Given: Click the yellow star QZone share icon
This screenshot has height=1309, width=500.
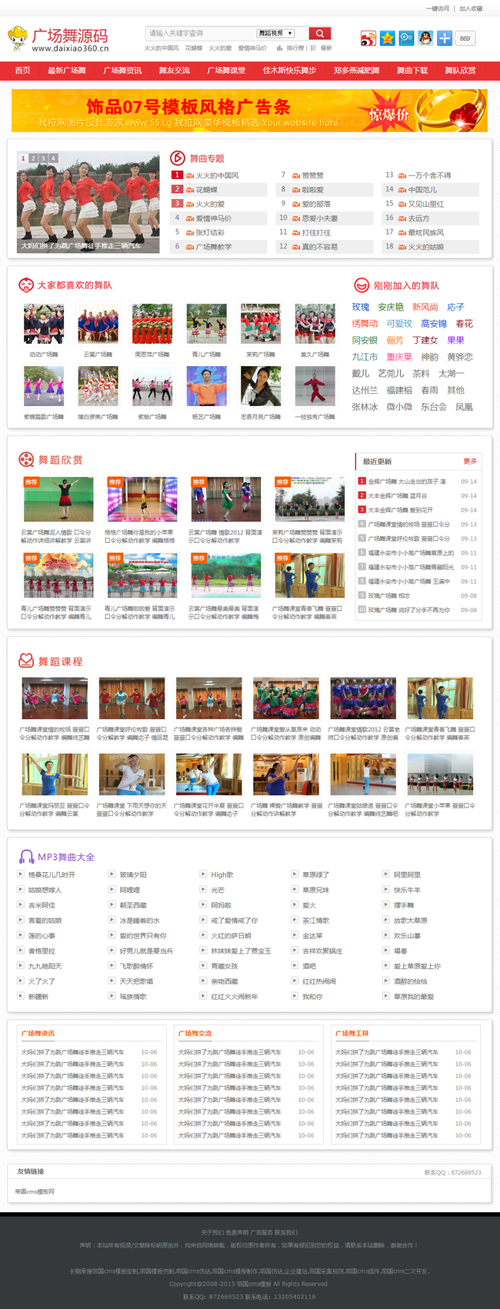Looking at the screenshot, I should click(388, 38).
